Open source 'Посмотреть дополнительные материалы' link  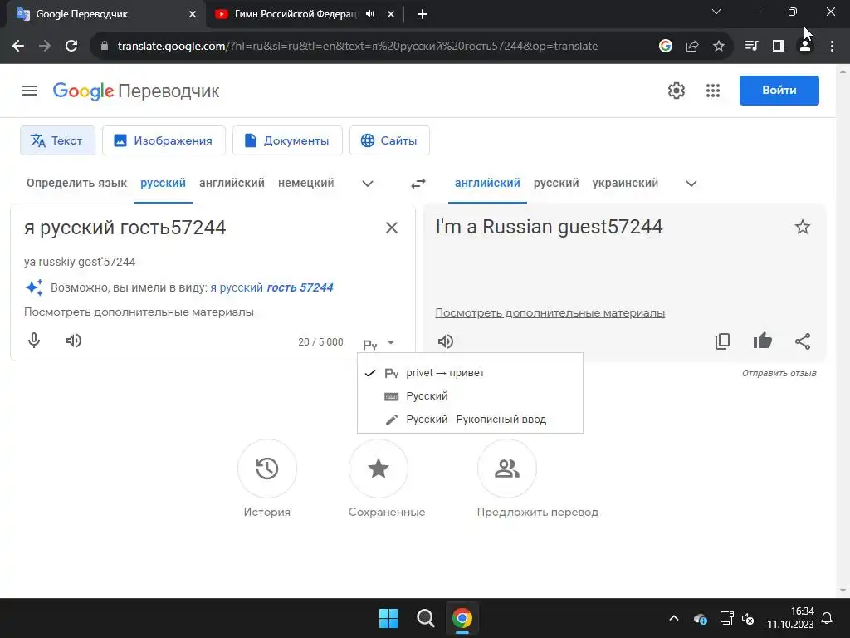[139, 312]
